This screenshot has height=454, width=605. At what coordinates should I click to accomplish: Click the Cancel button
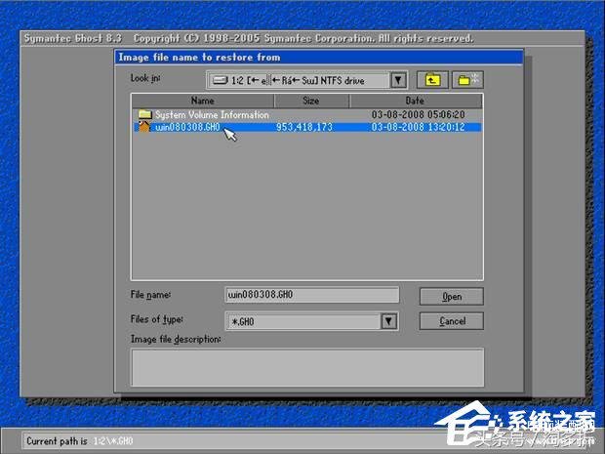(x=452, y=321)
